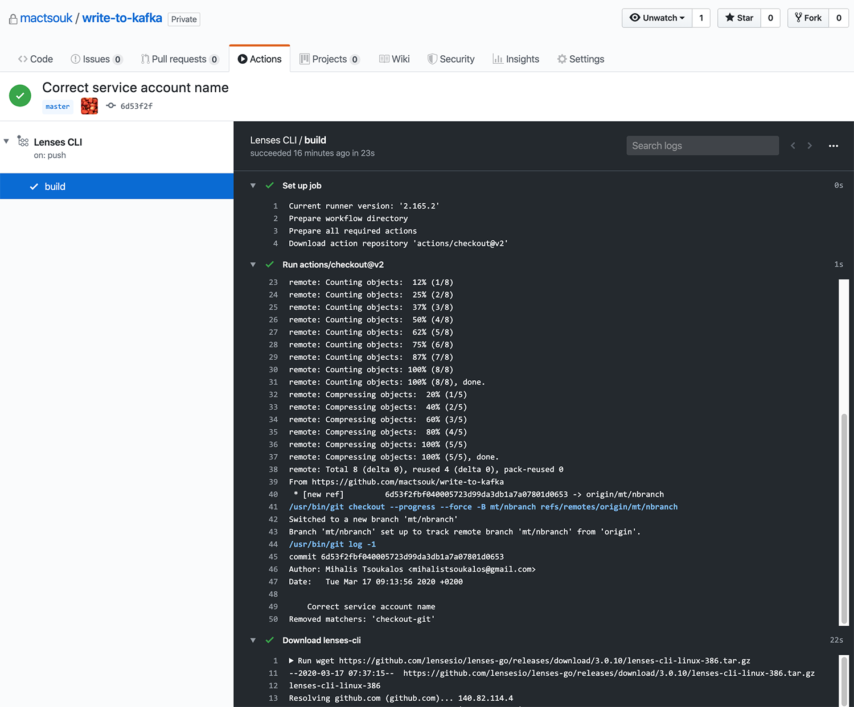Open the log options three-dots menu
854x707 pixels.
coord(834,146)
